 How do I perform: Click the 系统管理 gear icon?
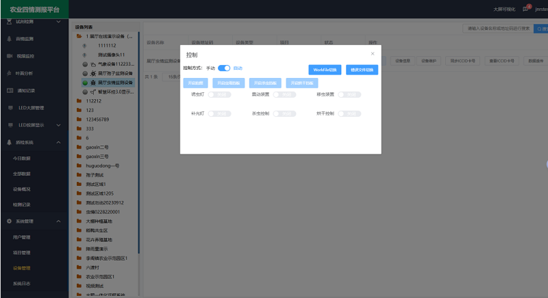pos(10,221)
